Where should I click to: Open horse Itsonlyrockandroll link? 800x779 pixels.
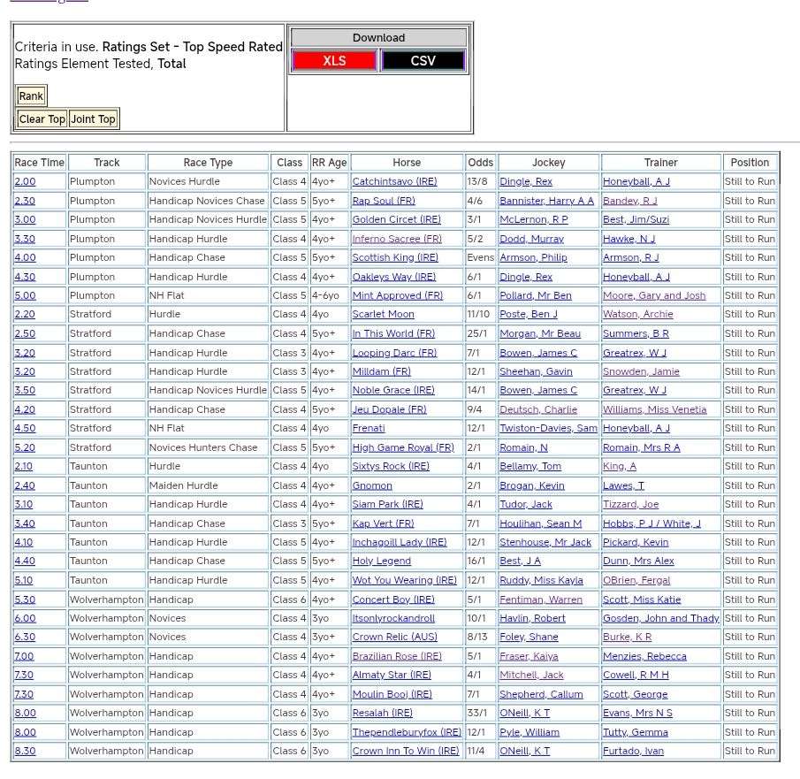point(393,618)
